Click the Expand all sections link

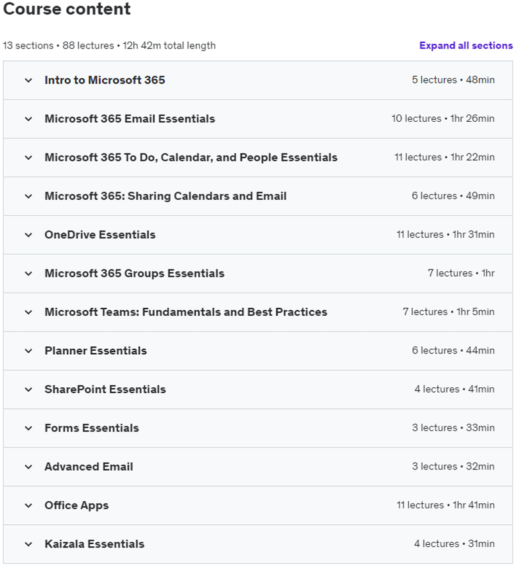click(x=466, y=46)
